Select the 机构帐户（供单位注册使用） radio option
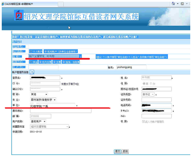 (x=45, y=51)
